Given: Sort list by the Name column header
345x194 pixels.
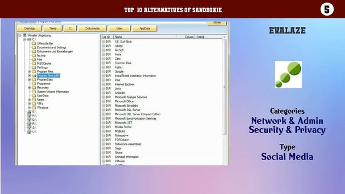Looking at the screenshot, I should click(x=145, y=37).
